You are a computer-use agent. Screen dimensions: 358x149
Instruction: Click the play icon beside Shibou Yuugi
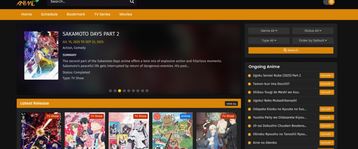coord(250,92)
